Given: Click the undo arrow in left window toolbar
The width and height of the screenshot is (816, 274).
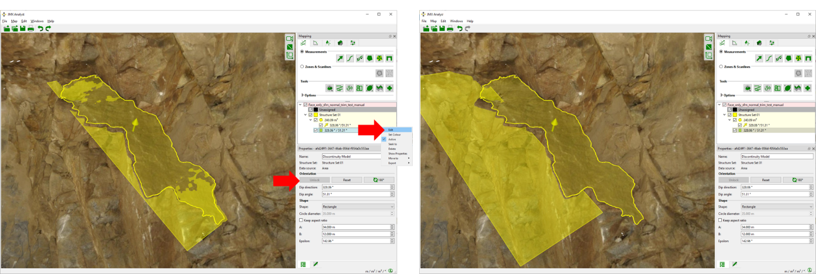Looking at the screenshot, I should tap(41, 28).
